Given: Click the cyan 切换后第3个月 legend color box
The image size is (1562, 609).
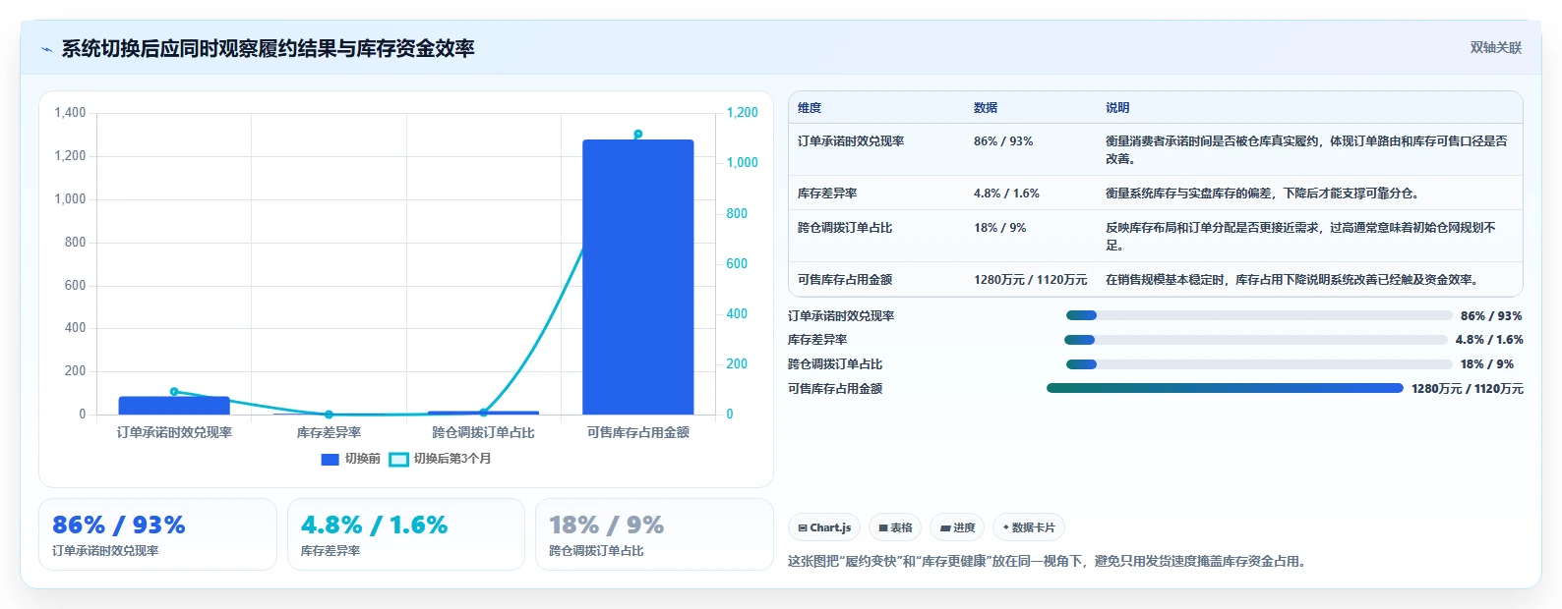Looking at the screenshot, I should coord(398,459).
